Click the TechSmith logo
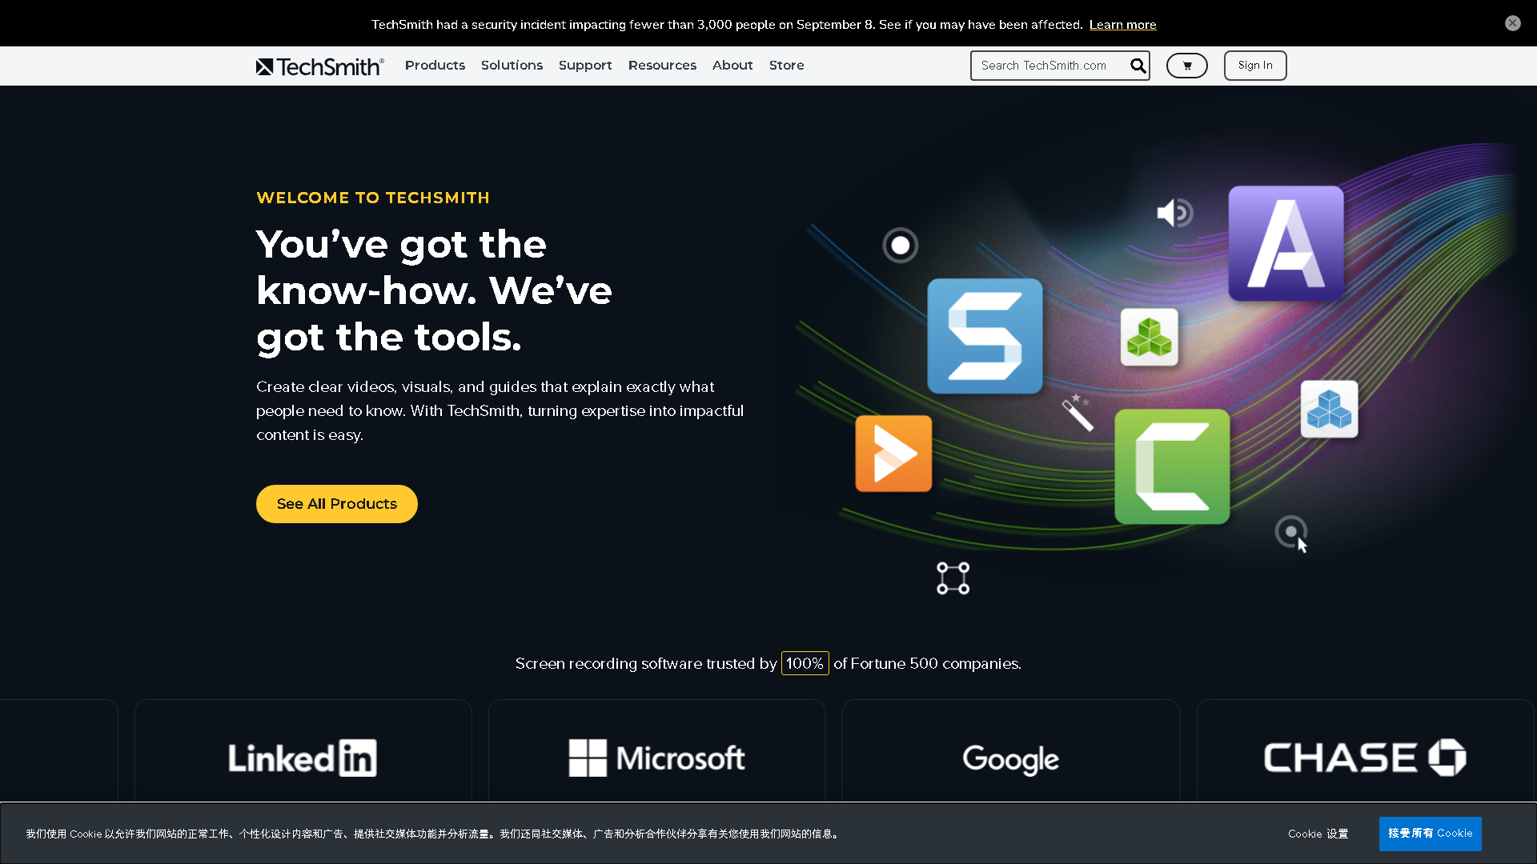Screen dimensions: 1537x864 (320, 66)
